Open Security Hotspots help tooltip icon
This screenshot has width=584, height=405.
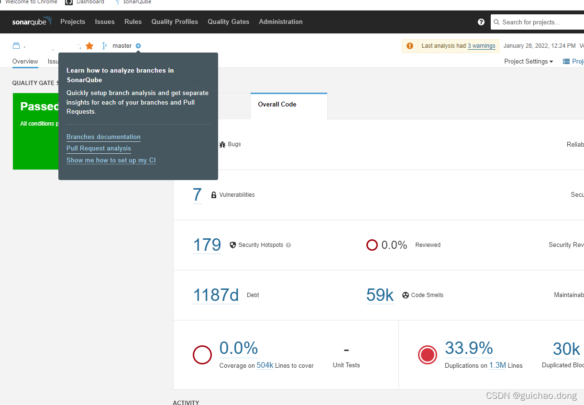click(288, 245)
